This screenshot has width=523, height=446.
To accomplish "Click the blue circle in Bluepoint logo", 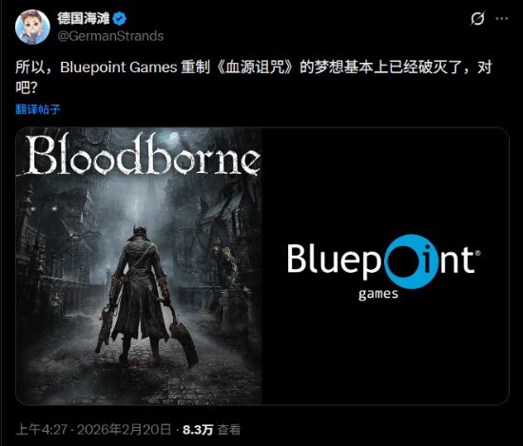I will pos(411,262).
